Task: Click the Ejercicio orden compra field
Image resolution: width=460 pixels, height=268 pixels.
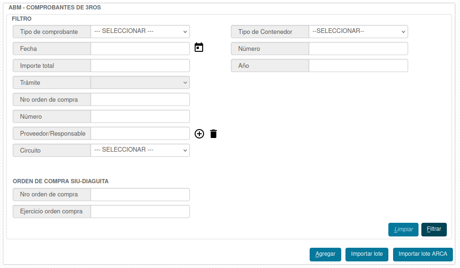Action: coord(140,211)
